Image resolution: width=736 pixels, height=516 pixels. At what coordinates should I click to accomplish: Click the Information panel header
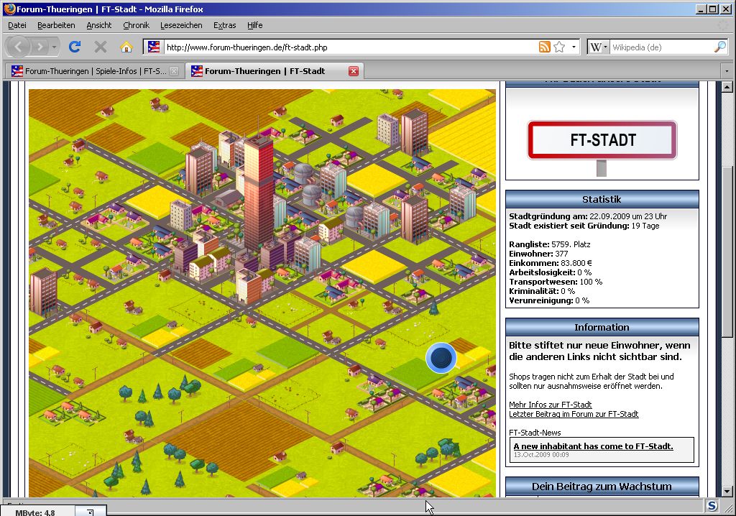click(602, 327)
